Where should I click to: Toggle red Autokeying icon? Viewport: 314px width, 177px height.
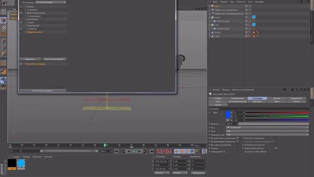point(164,151)
